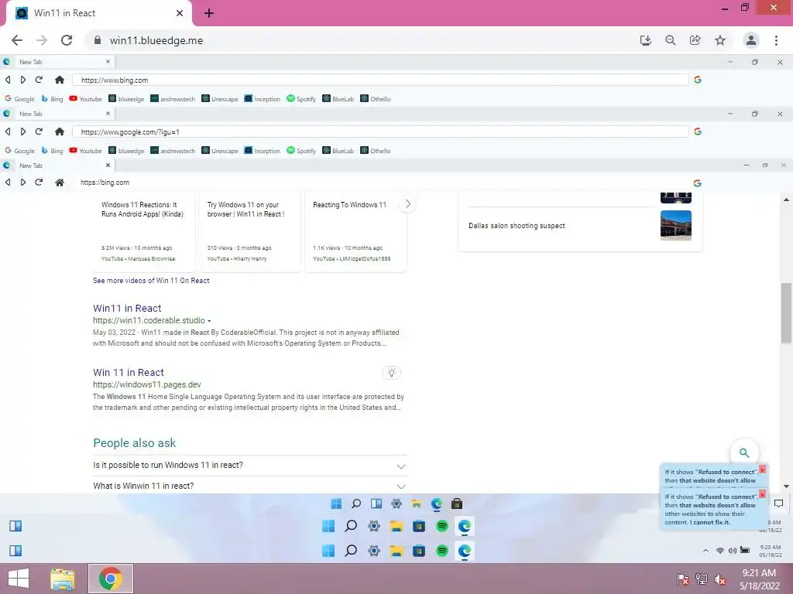Viewport: 793px width, 594px height.
Task: Click Chrome on the Windows 7 taskbar
Action: tap(111, 579)
